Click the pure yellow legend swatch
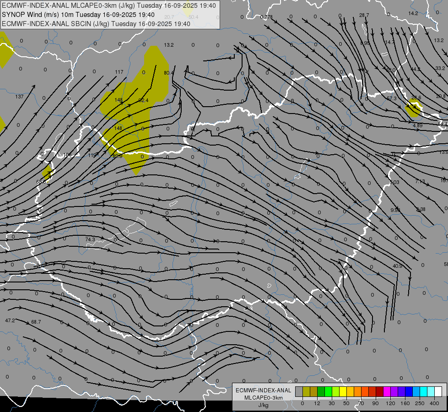The image size is (448, 412). (343, 392)
